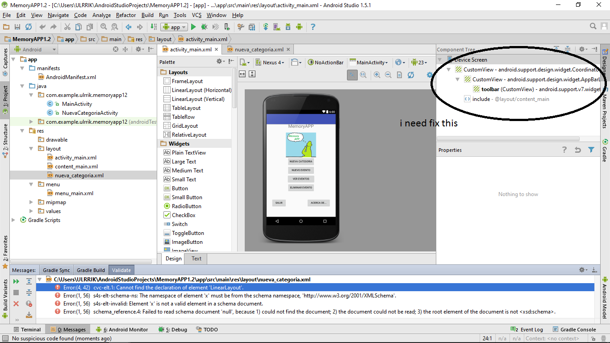The height and width of the screenshot is (343, 610).
Task: Toggle Zoom to Fit button in preview toolbar
Action: (x=352, y=75)
